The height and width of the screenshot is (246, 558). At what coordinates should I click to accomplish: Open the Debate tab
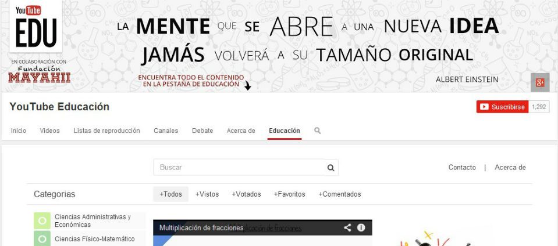point(202,131)
